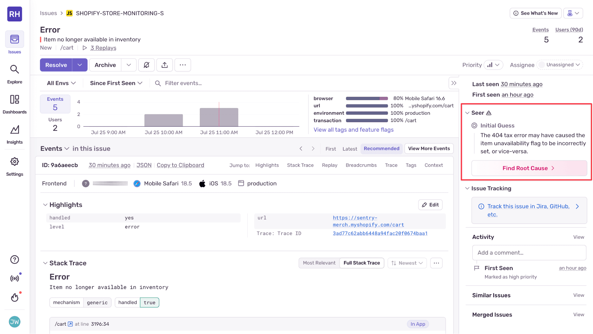The image size is (593, 334).
Task: Open the Issues breadcrumb link
Action: 48,13
